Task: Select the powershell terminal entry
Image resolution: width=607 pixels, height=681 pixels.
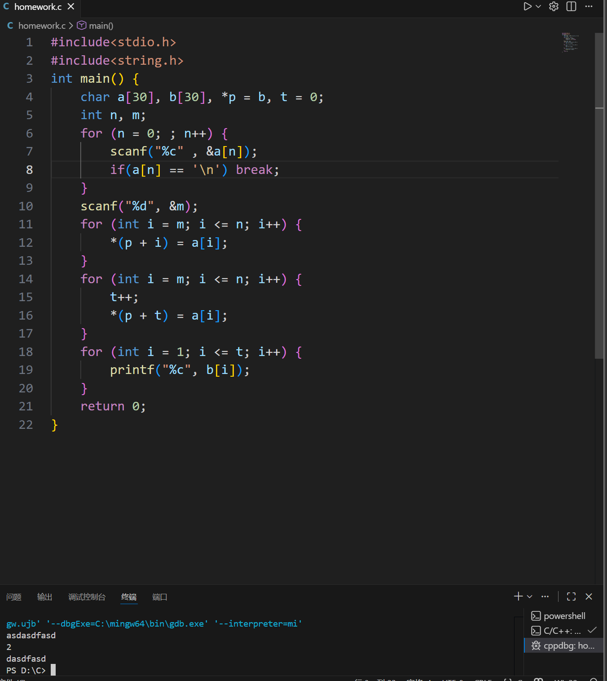Action: click(563, 616)
